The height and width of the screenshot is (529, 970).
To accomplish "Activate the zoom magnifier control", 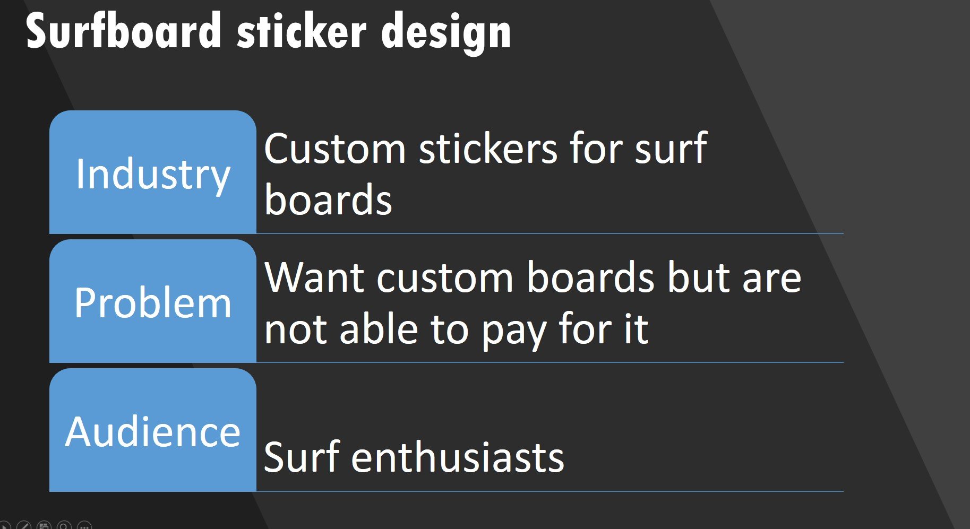I will coord(64,526).
